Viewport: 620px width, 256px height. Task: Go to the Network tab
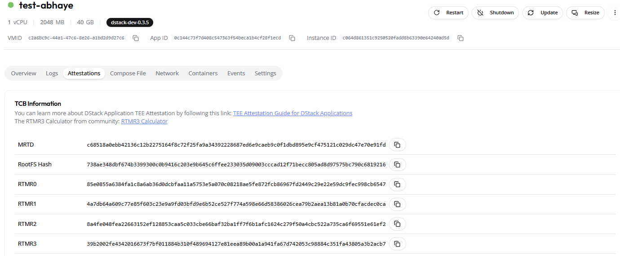[167, 74]
